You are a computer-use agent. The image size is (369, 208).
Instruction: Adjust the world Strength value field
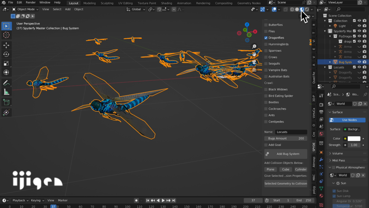354,145
